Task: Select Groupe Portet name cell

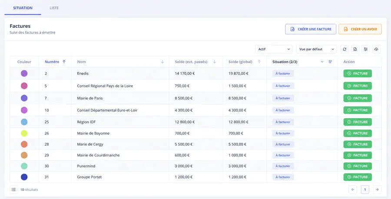Action: point(89,177)
